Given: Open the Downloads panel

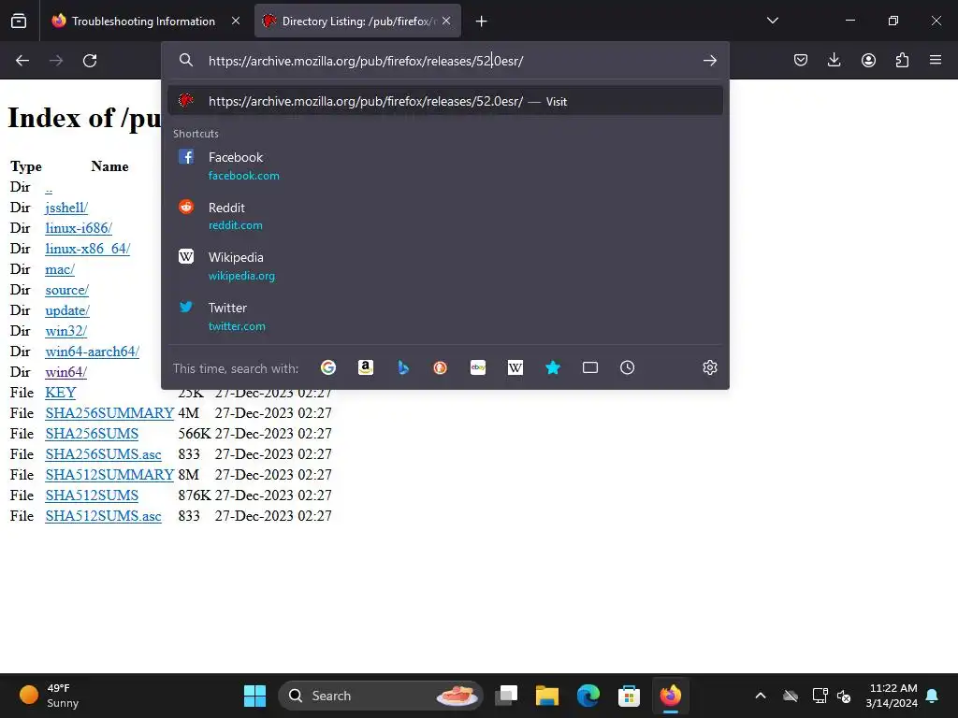Looking at the screenshot, I should [x=834, y=60].
